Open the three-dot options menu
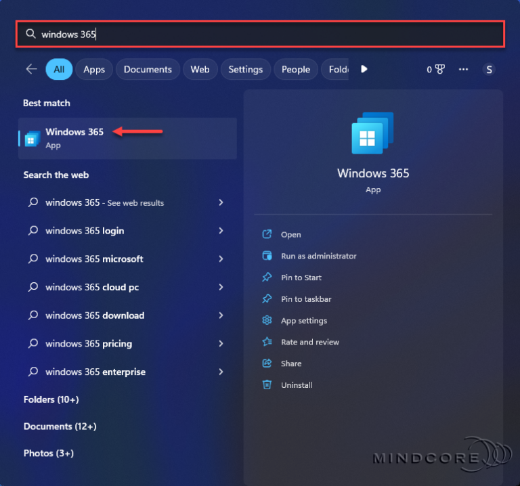Image resolution: width=520 pixels, height=486 pixels. pyautogui.click(x=463, y=69)
